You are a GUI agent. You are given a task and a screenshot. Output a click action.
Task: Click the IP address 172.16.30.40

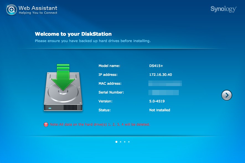pos(161,75)
